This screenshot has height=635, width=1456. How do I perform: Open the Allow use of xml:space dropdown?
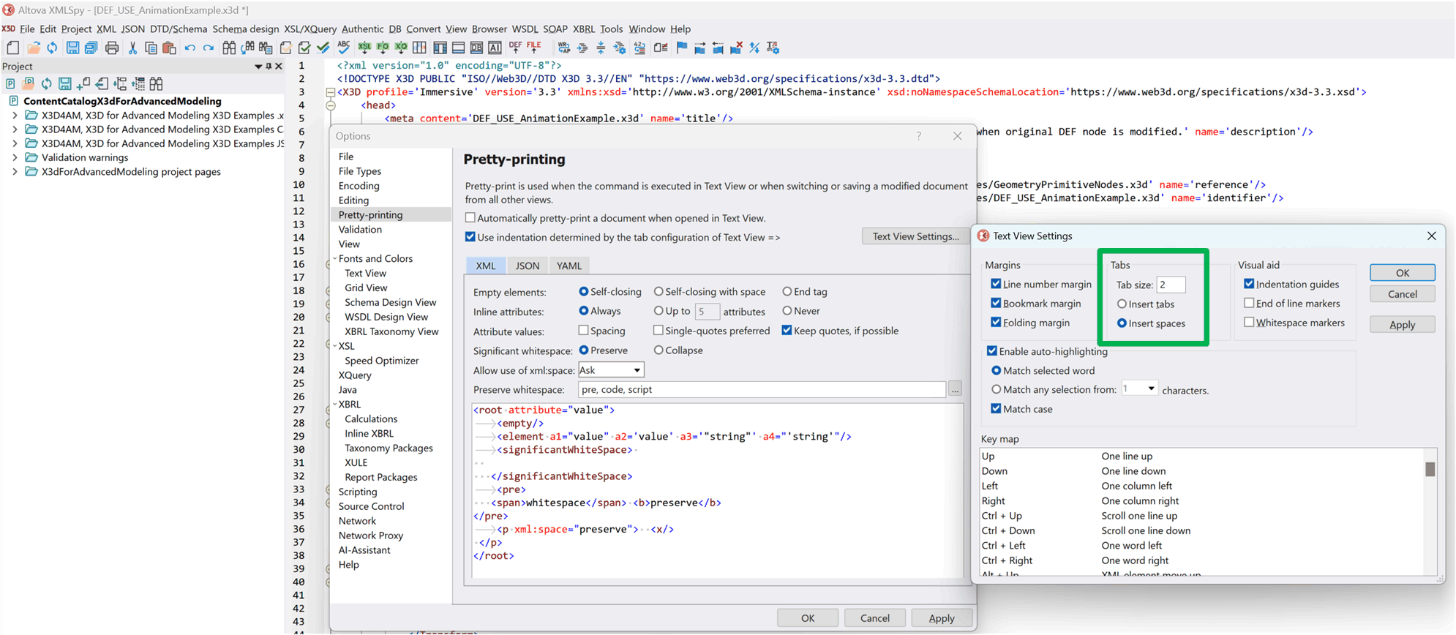tap(611, 370)
